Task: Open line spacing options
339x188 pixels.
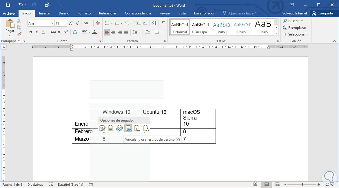Action: [136, 32]
